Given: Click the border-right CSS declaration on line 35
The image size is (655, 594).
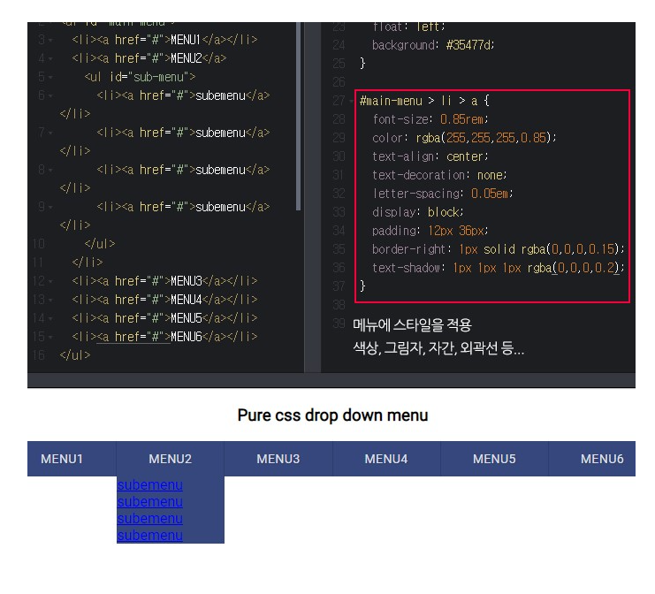Looking at the screenshot, I should 499,249.
